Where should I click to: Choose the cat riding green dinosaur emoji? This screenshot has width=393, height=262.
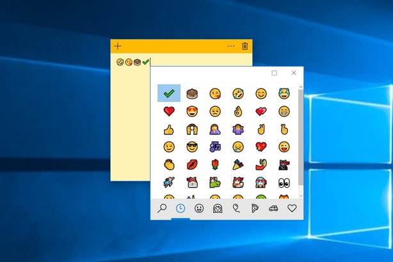(x=215, y=183)
